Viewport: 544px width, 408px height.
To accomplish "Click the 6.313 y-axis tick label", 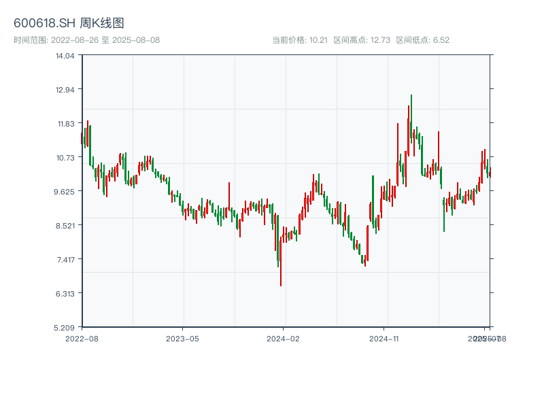I will coord(65,294).
